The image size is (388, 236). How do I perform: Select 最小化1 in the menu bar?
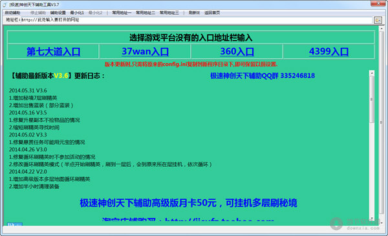pos(77,13)
